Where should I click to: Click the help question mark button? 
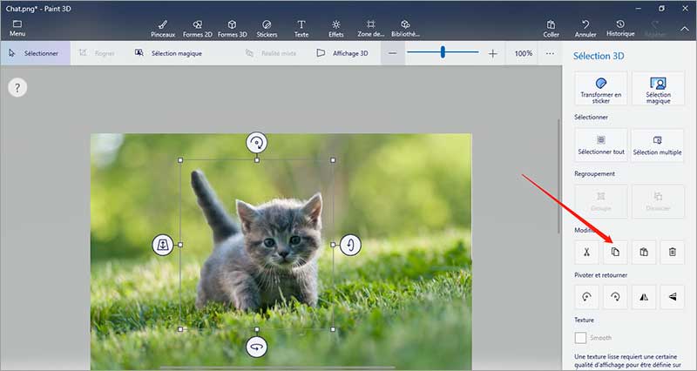[x=17, y=87]
